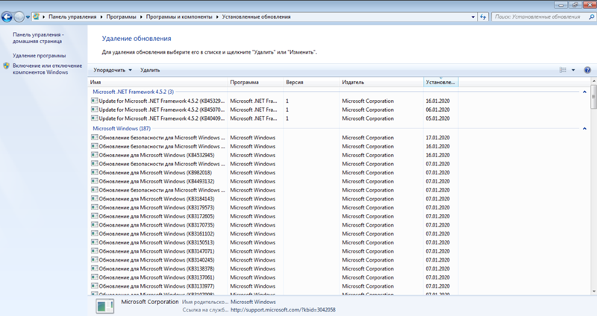Click Установленные обновления breadcrumb
The image size is (597, 316).
point(256,16)
